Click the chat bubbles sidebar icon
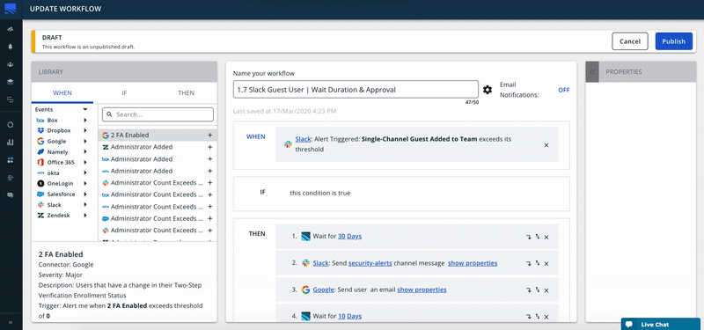The height and width of the screenshot is (330, 704). (11, 194)
